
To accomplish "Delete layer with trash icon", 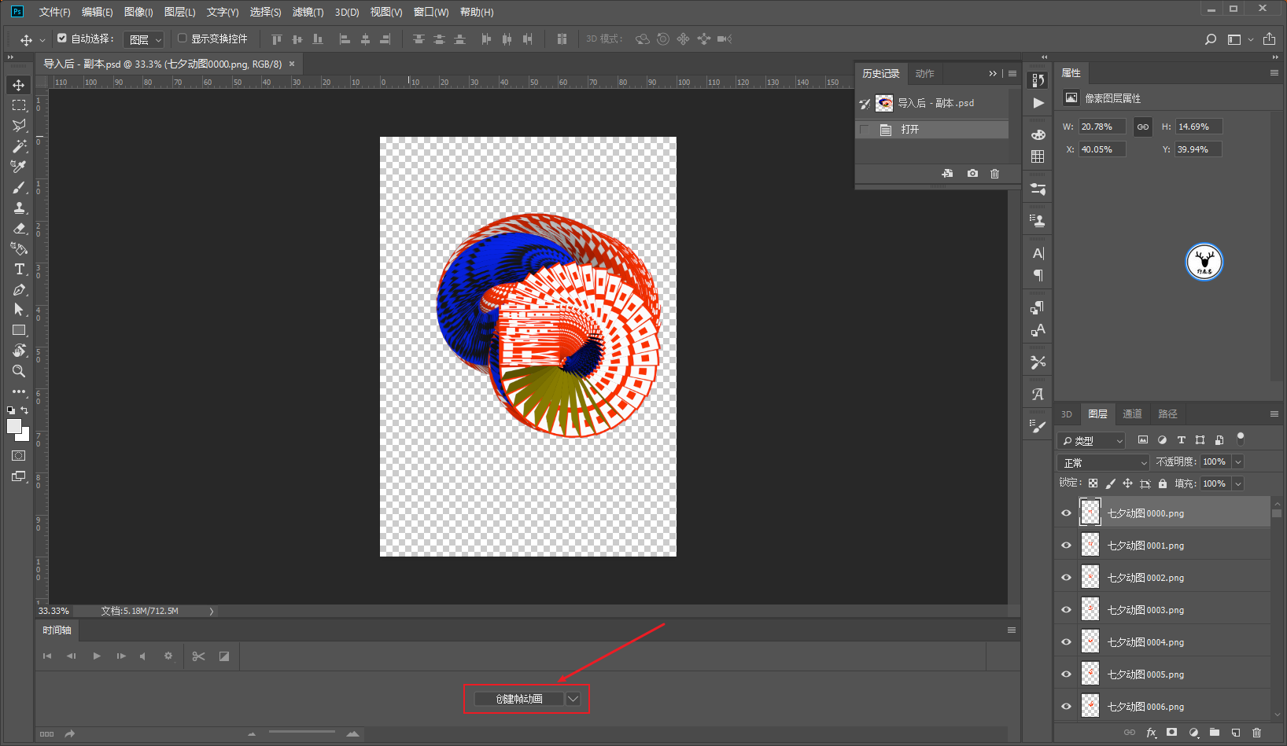I will pos(1256,733).
